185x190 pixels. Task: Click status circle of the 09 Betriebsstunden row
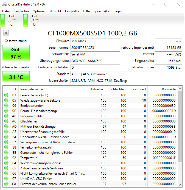point(6,105)
